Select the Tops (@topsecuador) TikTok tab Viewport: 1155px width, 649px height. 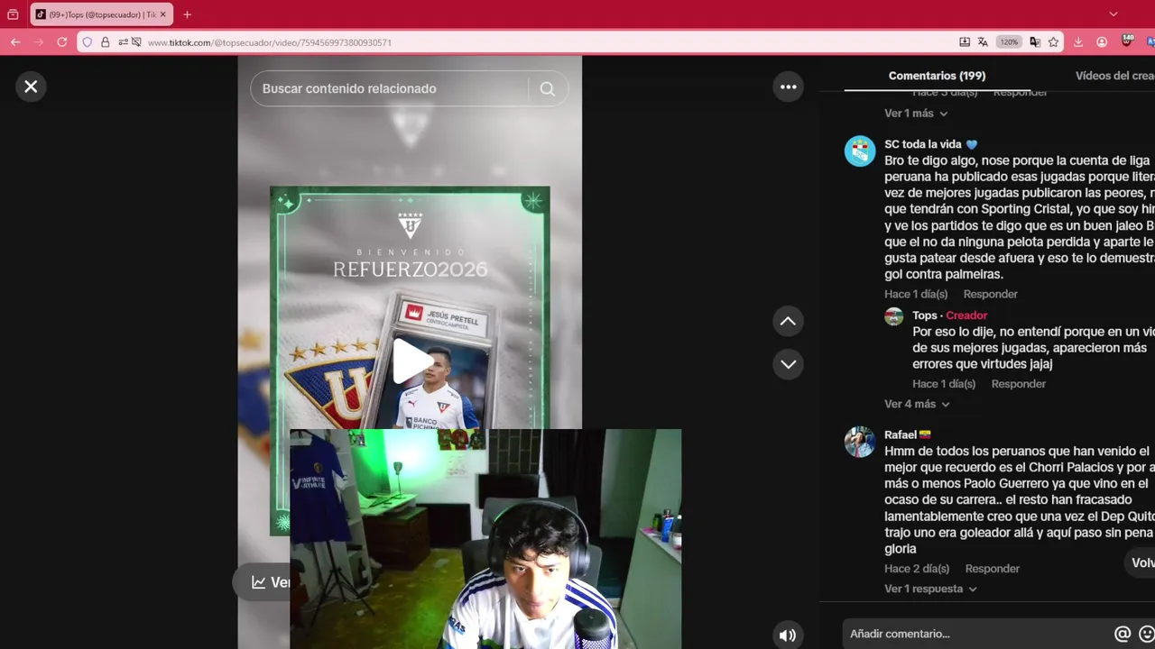point(101,14)
